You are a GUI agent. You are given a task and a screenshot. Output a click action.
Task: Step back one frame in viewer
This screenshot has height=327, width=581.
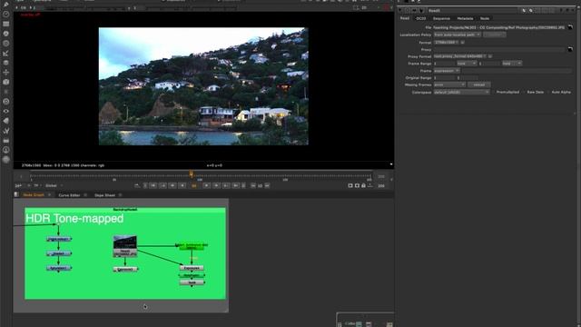[x=172, y=185]
